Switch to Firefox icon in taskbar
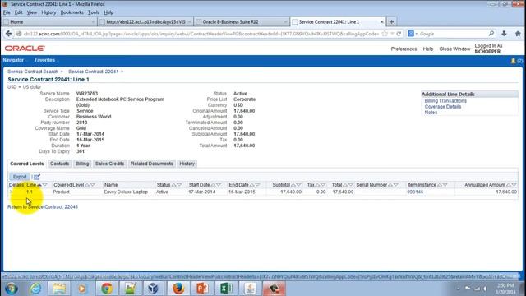526x296 pixels. pyautogui.click(x=178, y=289)
